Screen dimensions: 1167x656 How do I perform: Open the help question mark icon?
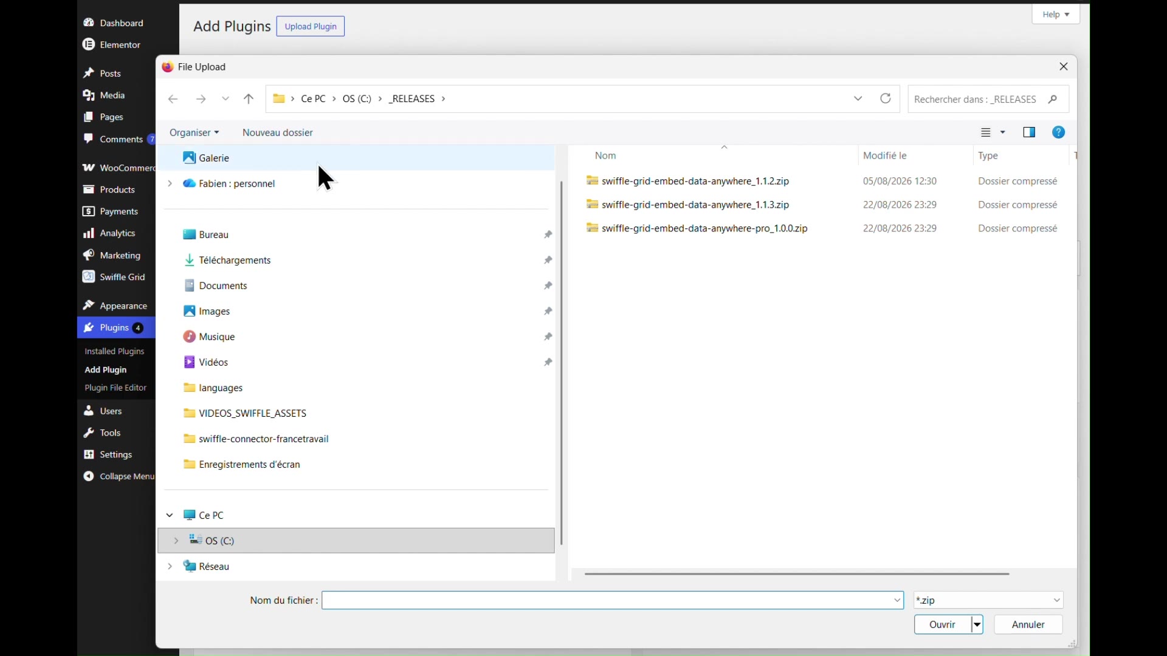[x=1058, y=132]
